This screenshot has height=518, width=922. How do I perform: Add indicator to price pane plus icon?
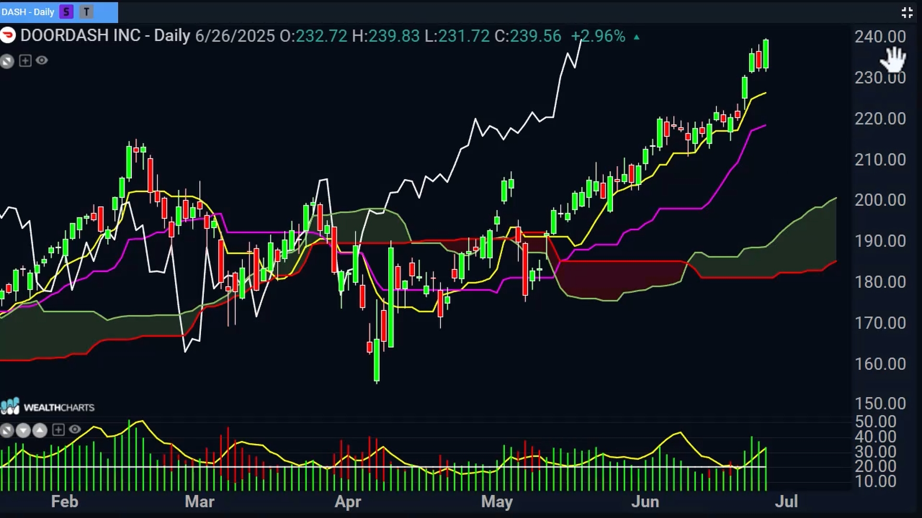click(x=25, y=60)
